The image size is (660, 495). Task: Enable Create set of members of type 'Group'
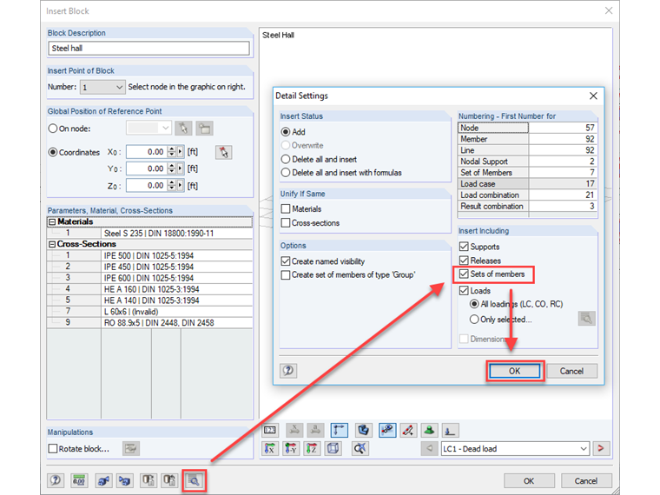pos(286,275)
